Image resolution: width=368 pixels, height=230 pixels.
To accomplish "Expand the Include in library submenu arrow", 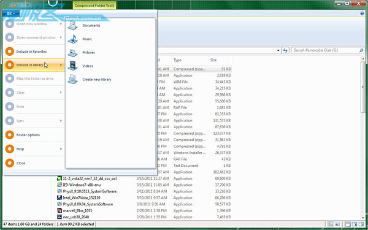I will [x=61, y=65].
